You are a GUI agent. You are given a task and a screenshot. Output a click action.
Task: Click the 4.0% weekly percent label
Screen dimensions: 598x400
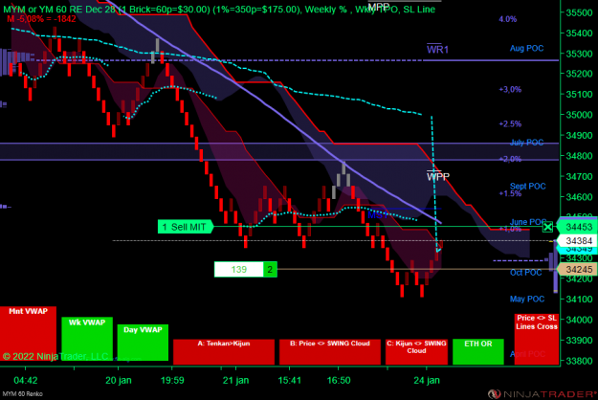click(x=508, y=19)
